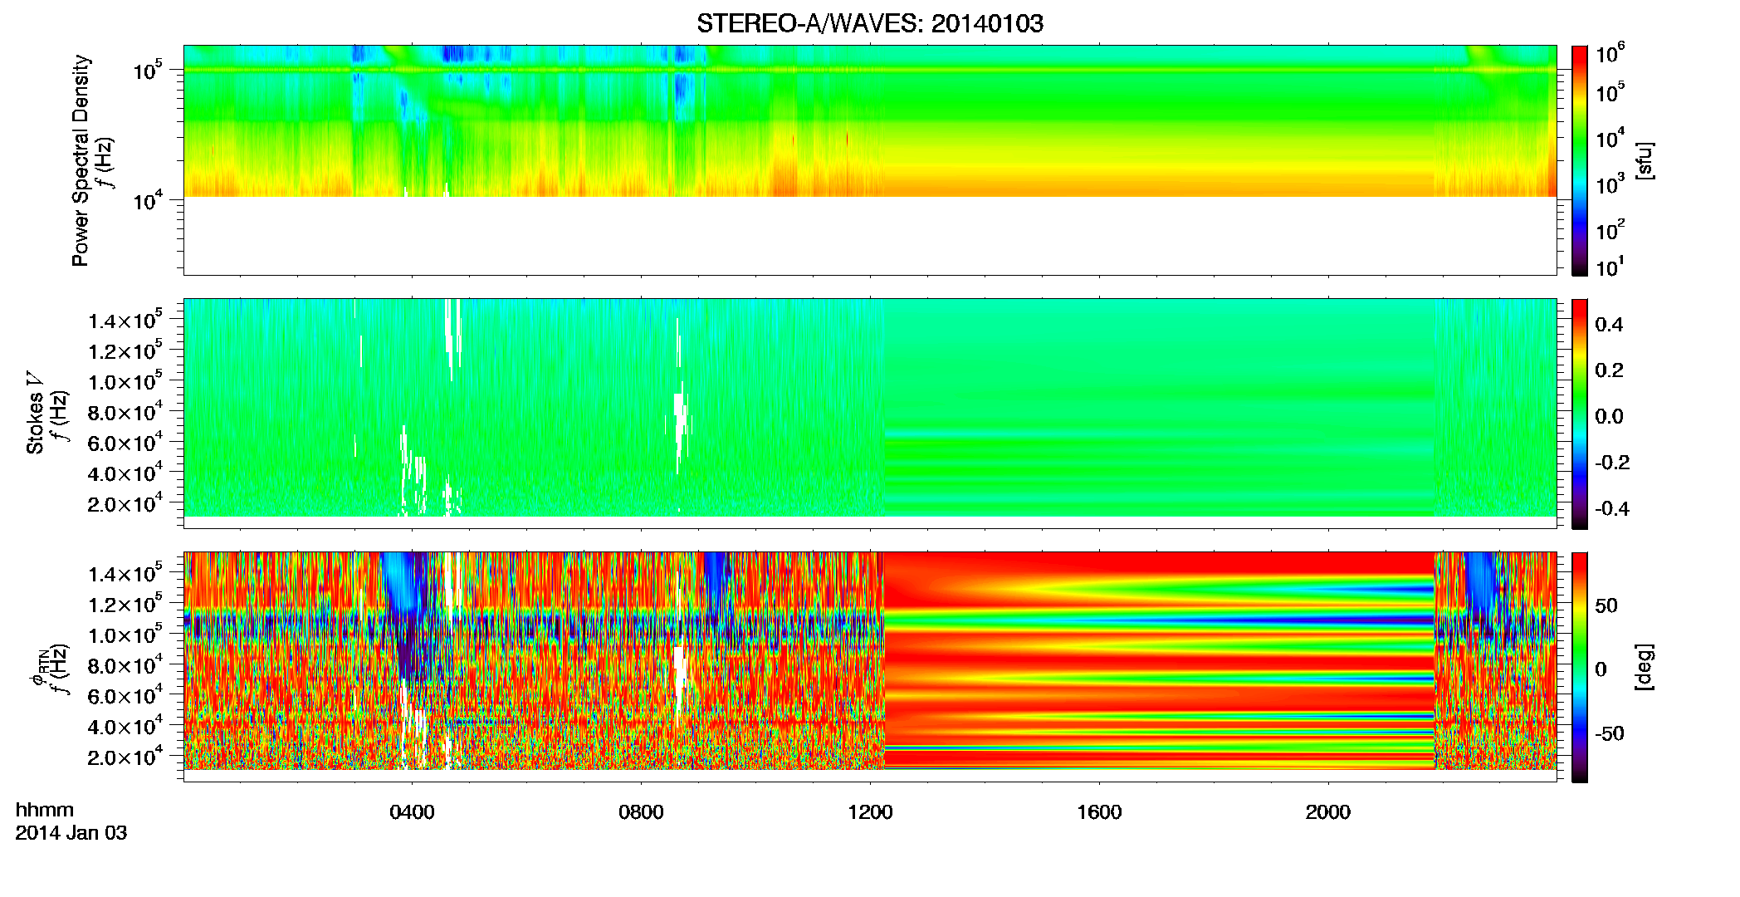This screenshot has width=1740, height=897.
Task: Click the 2000 time tick label
Action: (1328, 812)
